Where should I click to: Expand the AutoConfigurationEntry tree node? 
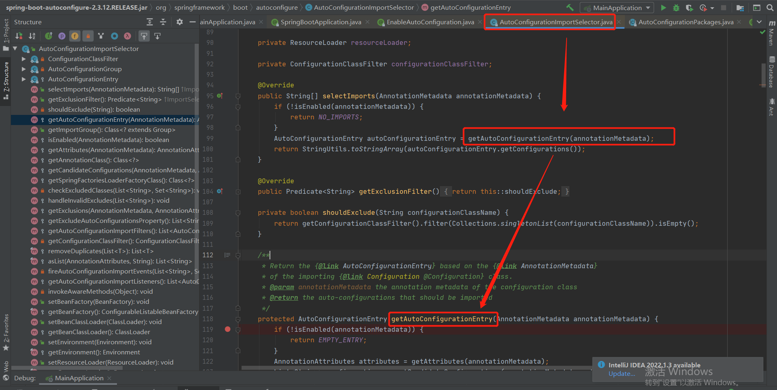tap(23, 79)
